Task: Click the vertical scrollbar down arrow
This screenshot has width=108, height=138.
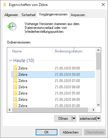Action: coord(98,105)
